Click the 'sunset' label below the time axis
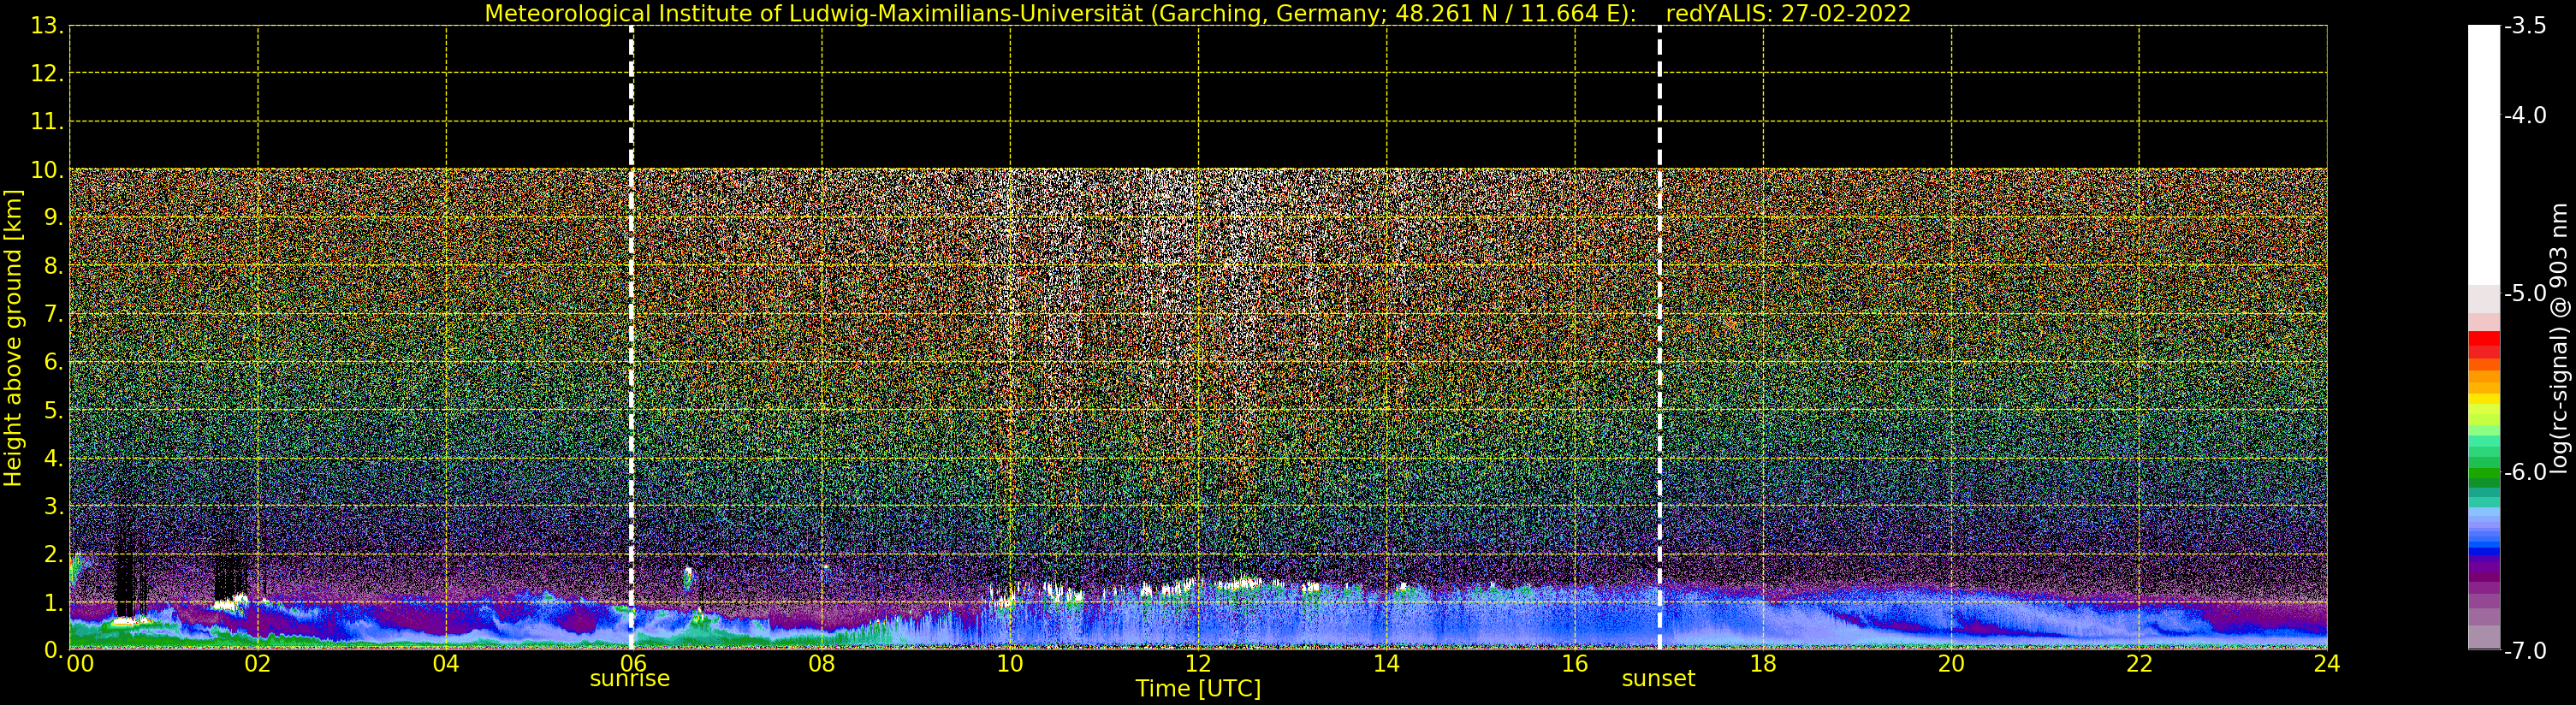The width and height of the screenshot is (2576, 705). tap(1659, 678)
